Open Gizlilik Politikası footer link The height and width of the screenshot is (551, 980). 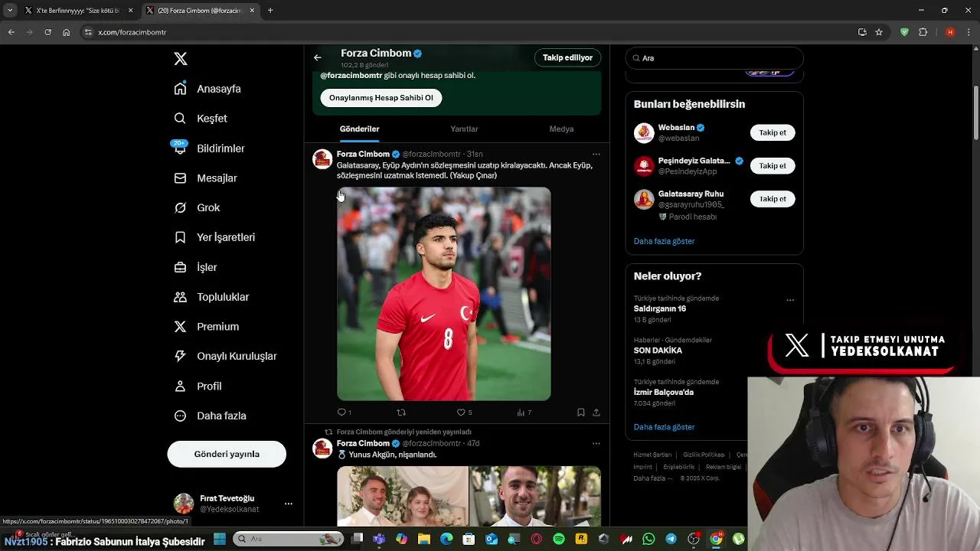(704, 455)
